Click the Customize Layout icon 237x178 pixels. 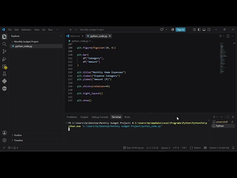pyautogui.click(x=194, y=30)
